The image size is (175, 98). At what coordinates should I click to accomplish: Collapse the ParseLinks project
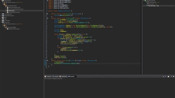tap(2, 22)
